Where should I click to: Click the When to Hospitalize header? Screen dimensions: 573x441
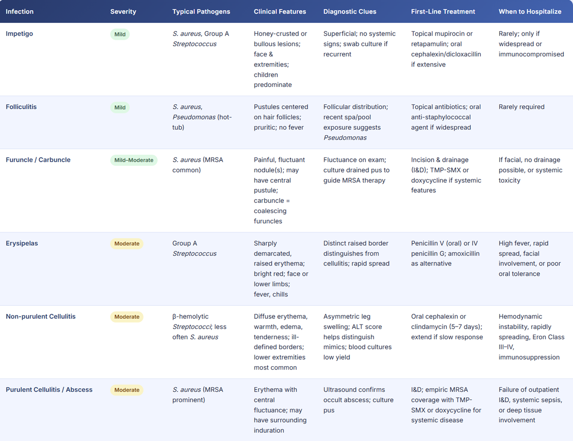tap(530, 11)
